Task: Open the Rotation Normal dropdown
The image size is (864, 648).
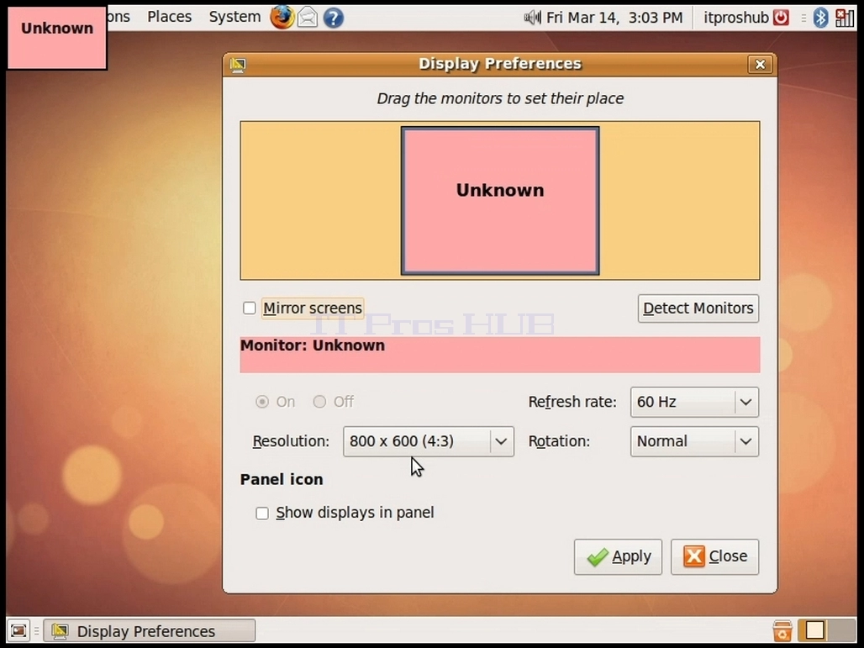Action: [x=694, y=441]
